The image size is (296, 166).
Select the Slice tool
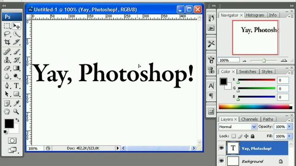17,42
